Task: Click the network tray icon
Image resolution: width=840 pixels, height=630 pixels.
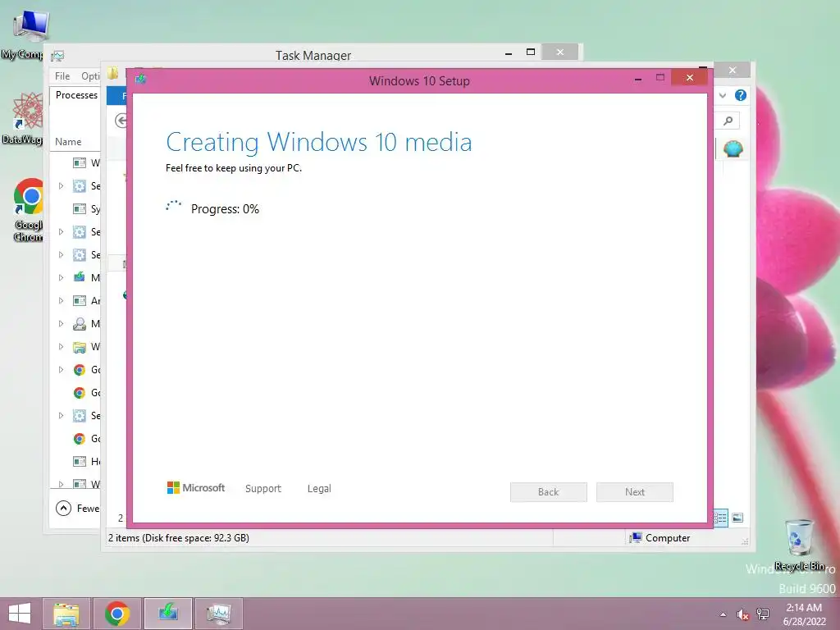Action: point(763,614)
